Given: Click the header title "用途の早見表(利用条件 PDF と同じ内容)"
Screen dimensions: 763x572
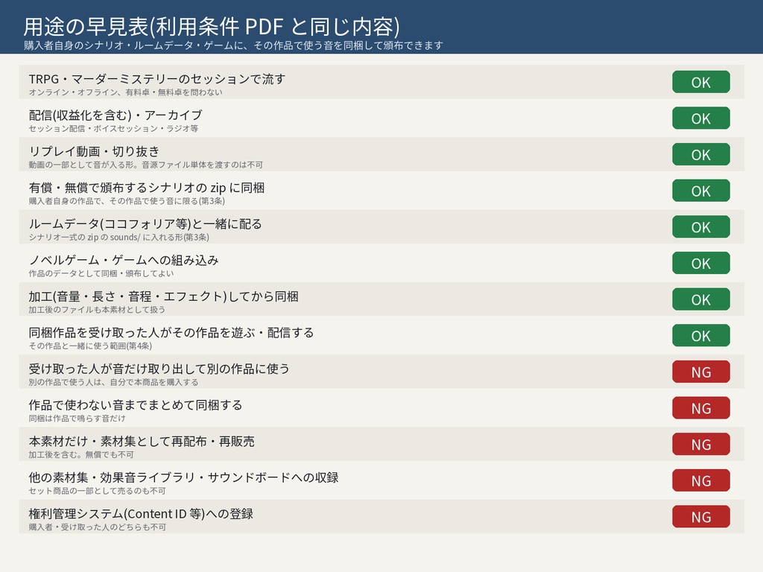Looking at the screenshot, I should click(x=212, y=26).
